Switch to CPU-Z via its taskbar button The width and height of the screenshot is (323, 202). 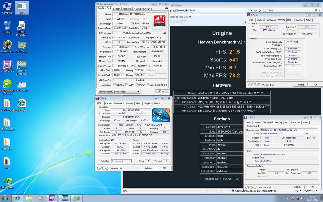coord(52,198)
